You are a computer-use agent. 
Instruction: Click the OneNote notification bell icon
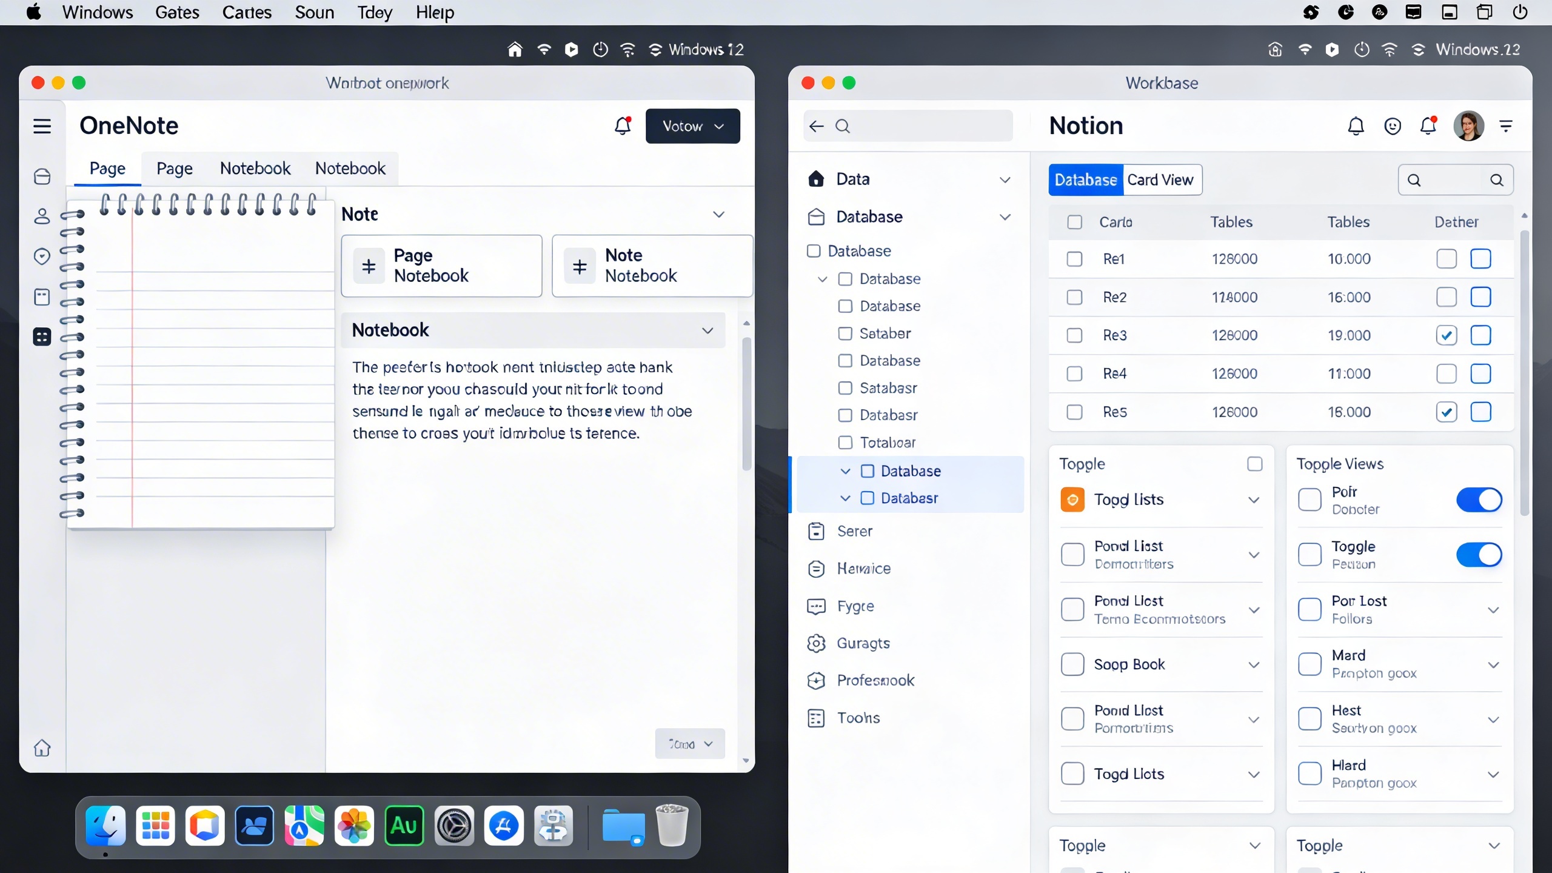point(623,126)
